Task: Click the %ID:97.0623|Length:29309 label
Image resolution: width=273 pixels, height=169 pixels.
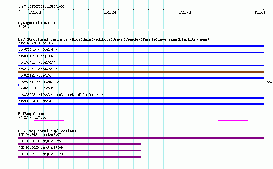Action: (40, 147)
